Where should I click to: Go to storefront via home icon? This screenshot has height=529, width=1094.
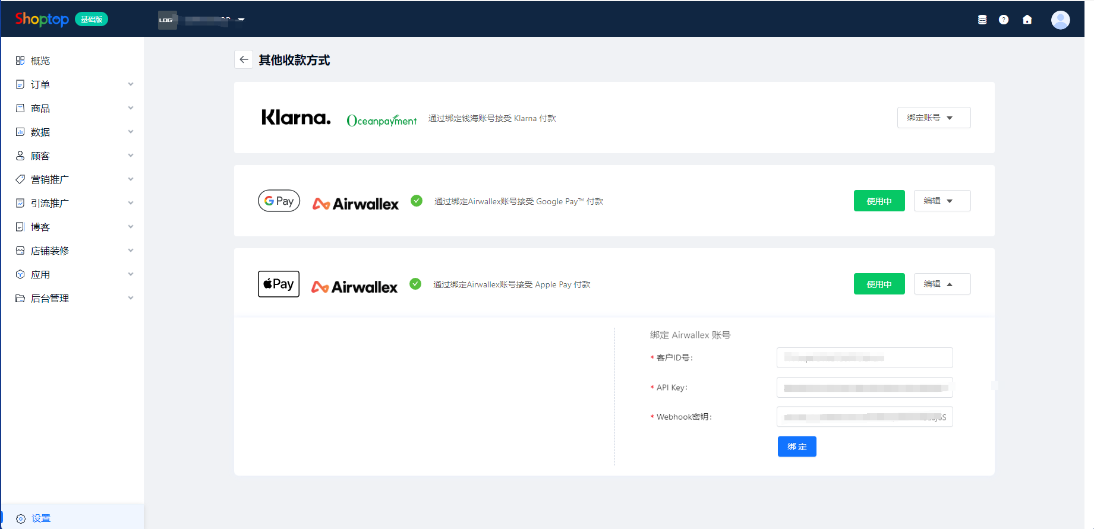tap(1027, 20)
